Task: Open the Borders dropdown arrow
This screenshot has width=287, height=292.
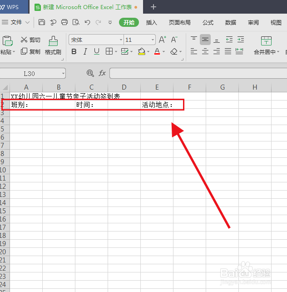Action: (x=116, y=51)
